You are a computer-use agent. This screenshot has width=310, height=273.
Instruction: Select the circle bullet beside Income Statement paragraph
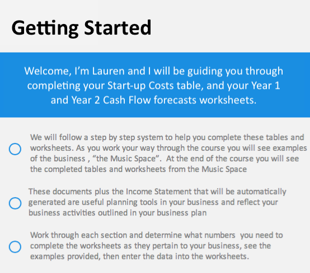pos(15,203)
